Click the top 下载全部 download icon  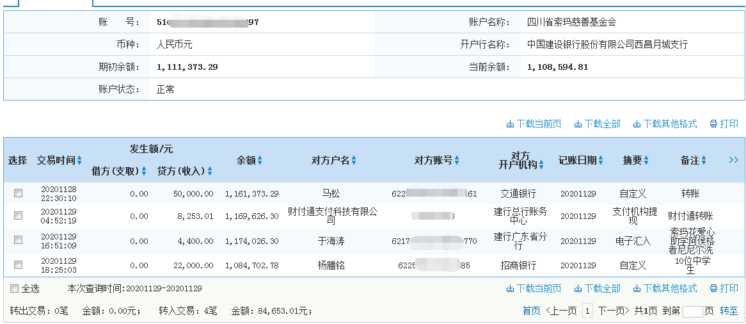[x=578, y=124]
